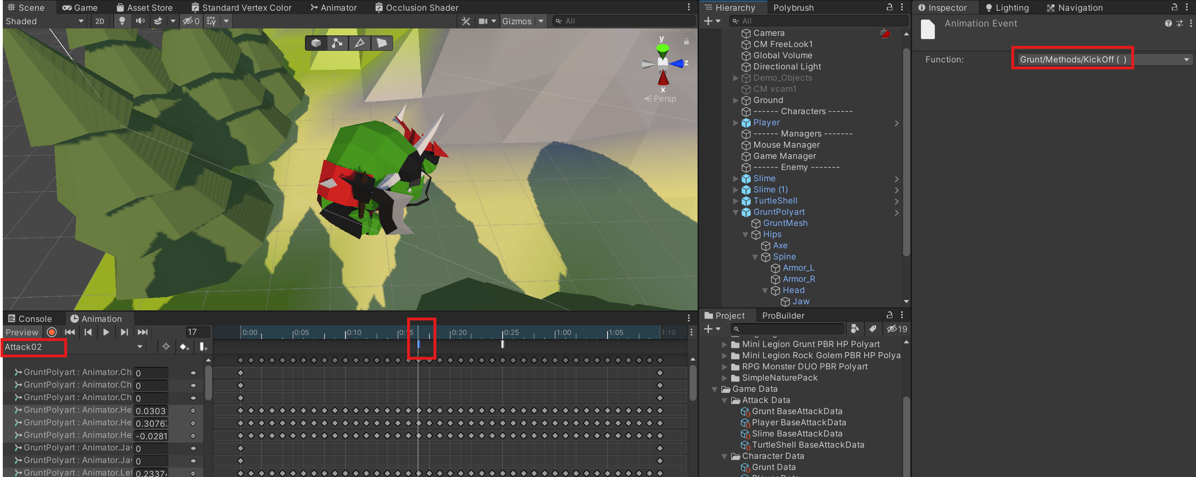Collapse the Attack Data folder
The height and width of the screenshot is (477, 1196).
(725, 401)
